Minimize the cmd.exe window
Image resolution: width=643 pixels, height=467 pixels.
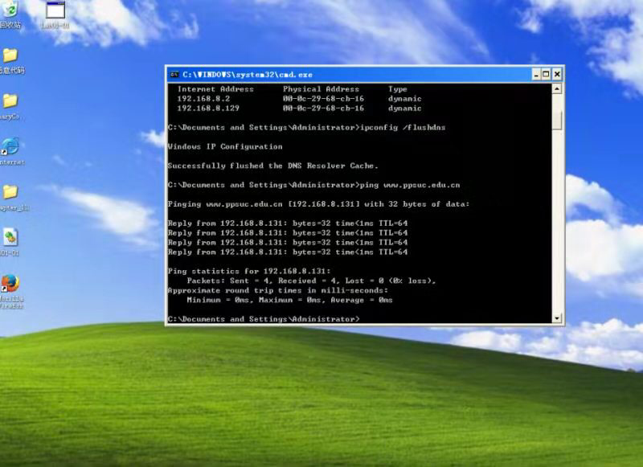tap(536, 74)
